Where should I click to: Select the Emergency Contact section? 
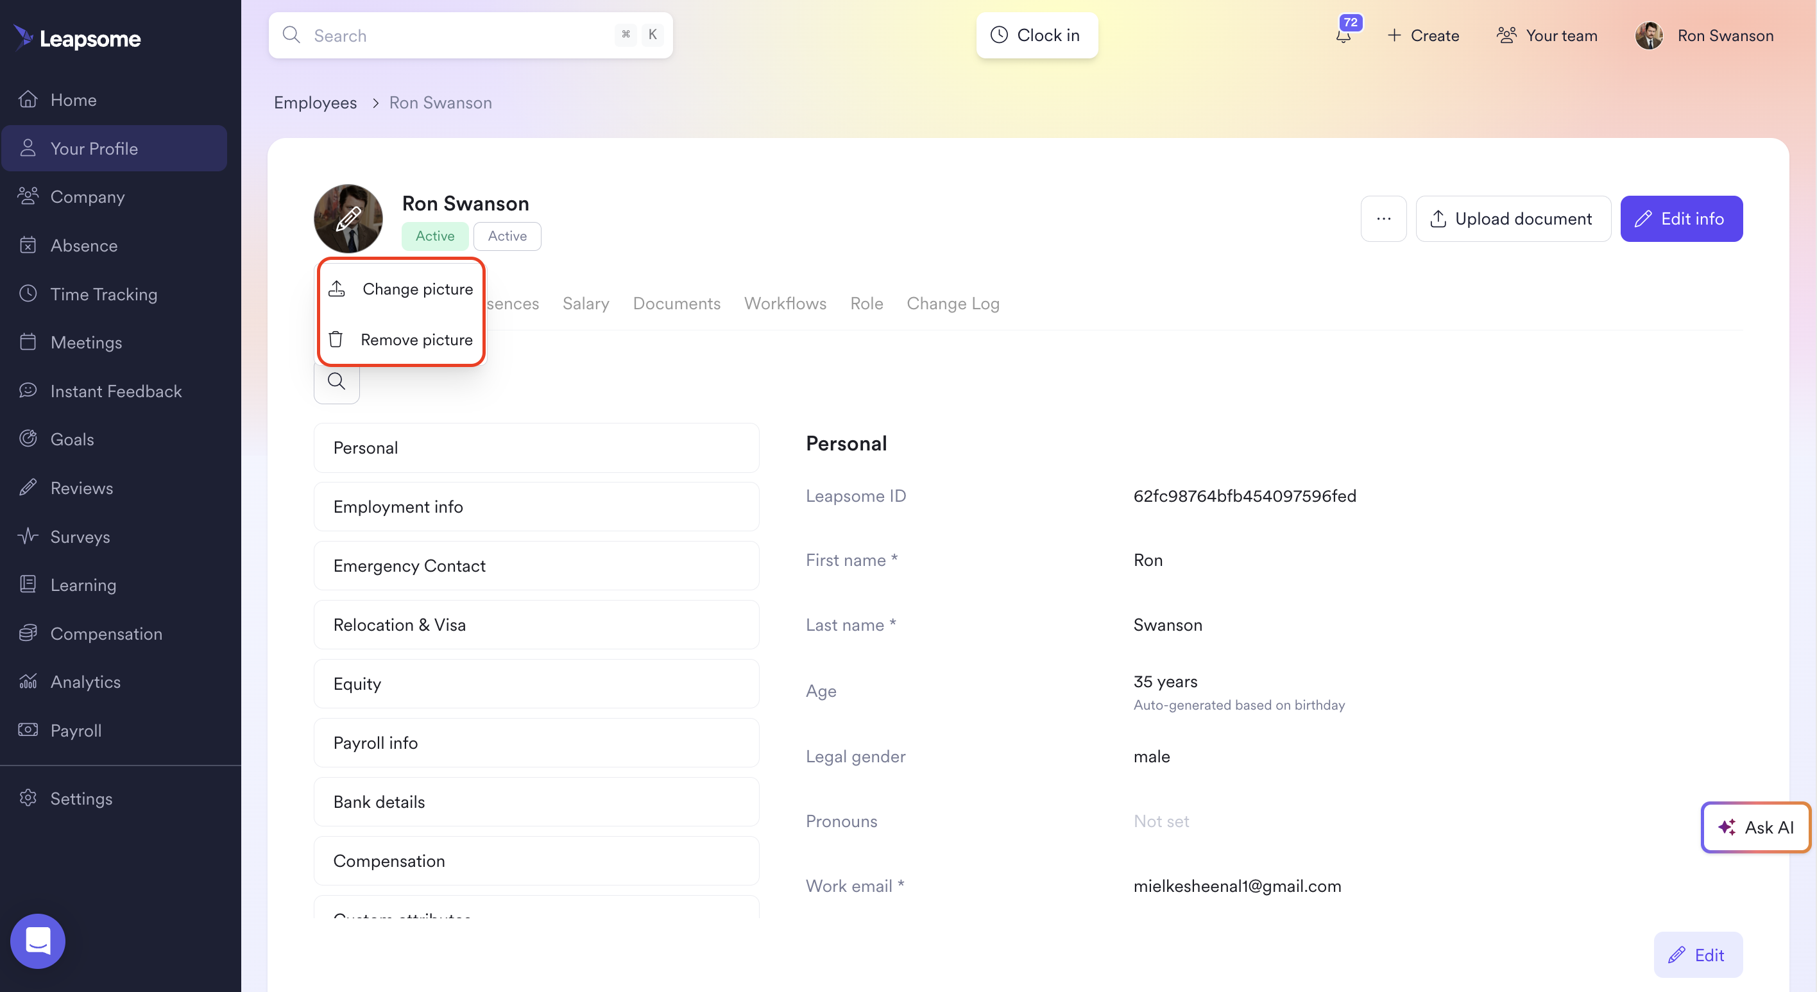pos(536,566)
